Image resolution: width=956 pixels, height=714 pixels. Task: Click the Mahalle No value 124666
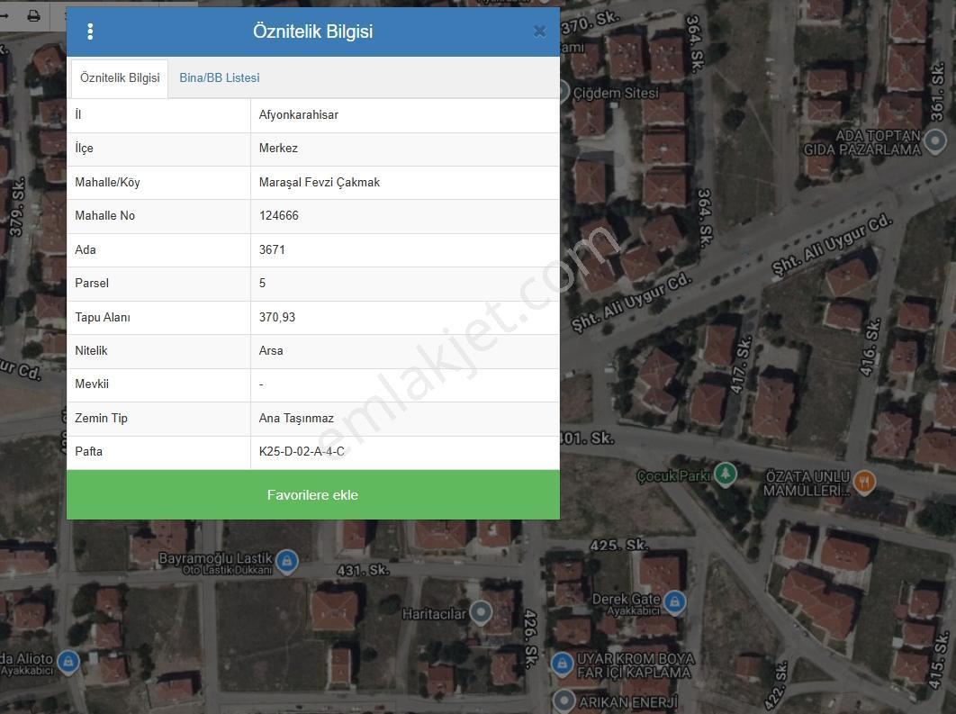point(279,216)
